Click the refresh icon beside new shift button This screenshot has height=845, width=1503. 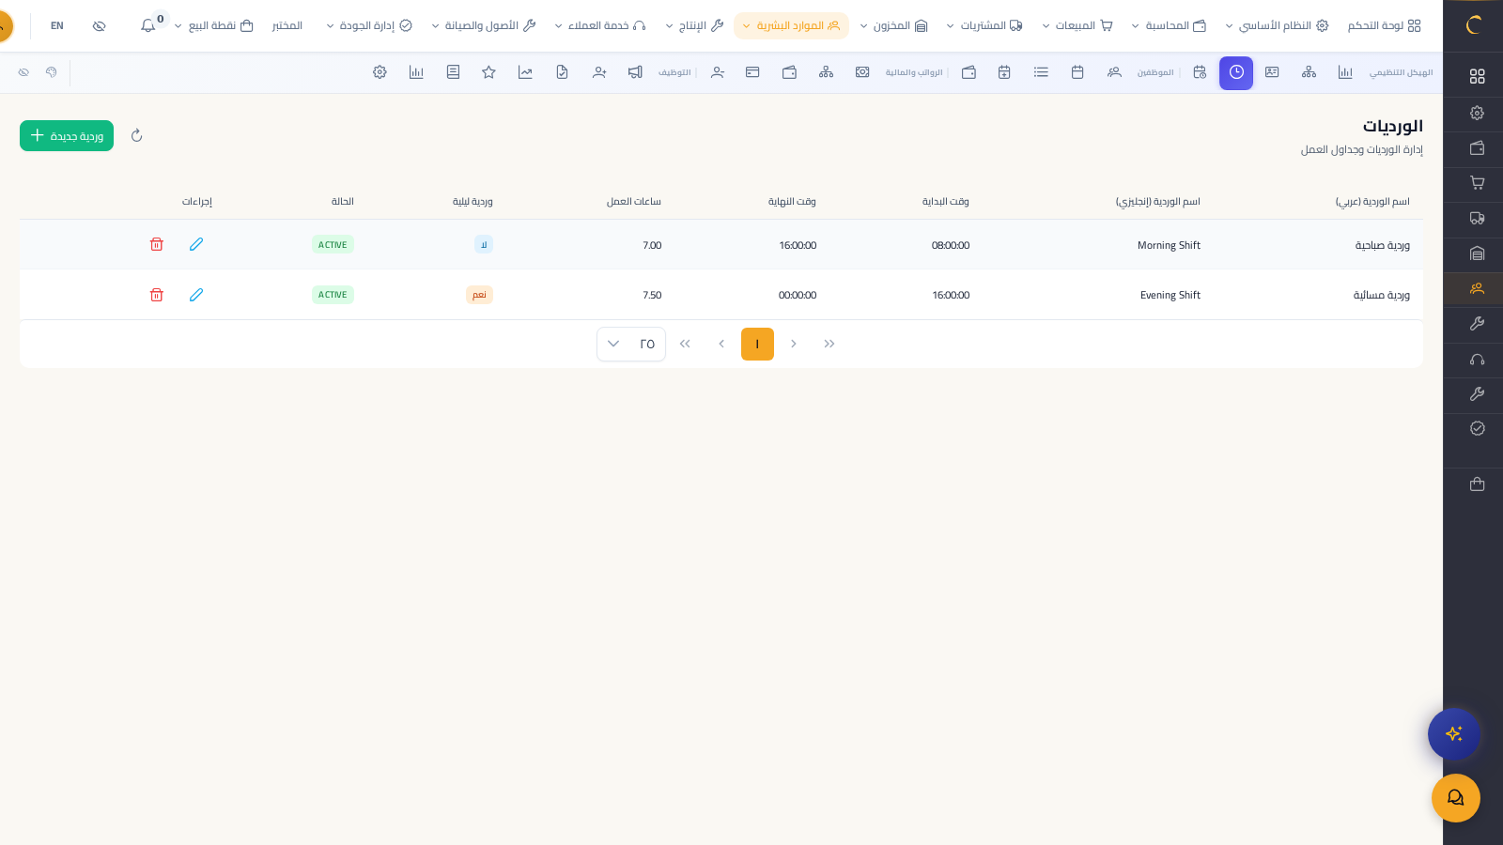pos(136,136)
